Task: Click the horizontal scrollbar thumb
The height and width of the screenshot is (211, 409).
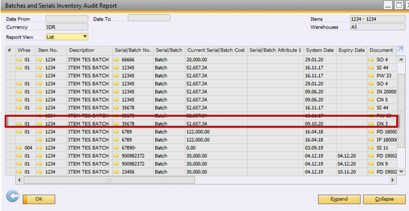Action: (109, 180)
